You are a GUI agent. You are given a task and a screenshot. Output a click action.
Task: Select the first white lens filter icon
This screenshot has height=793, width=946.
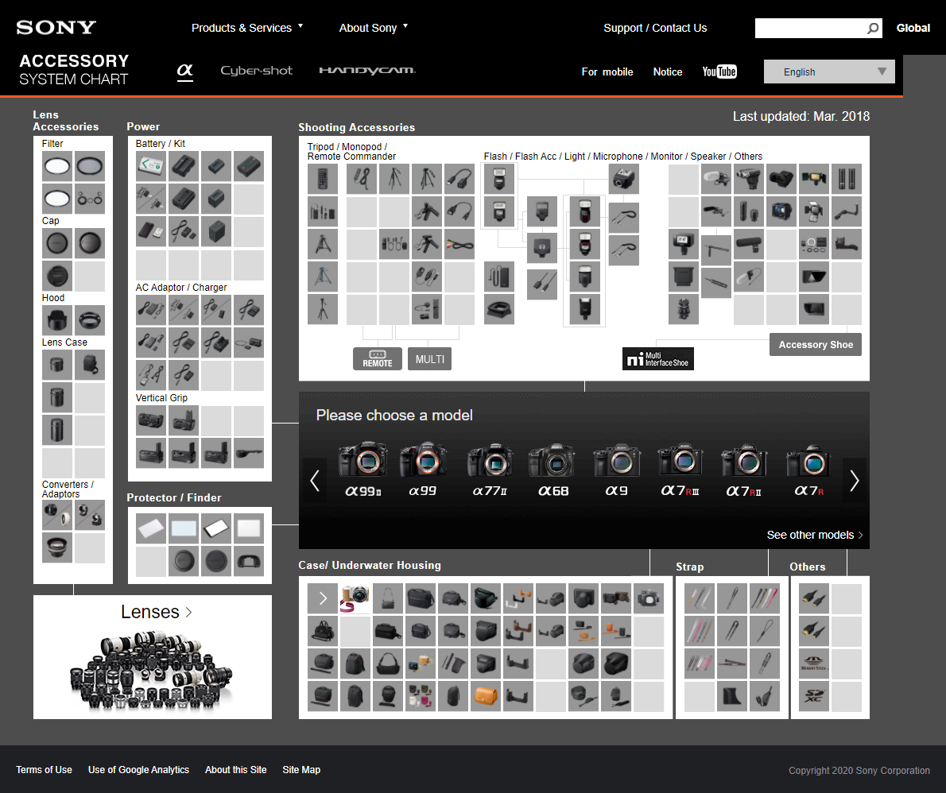(x=57, y=166)
